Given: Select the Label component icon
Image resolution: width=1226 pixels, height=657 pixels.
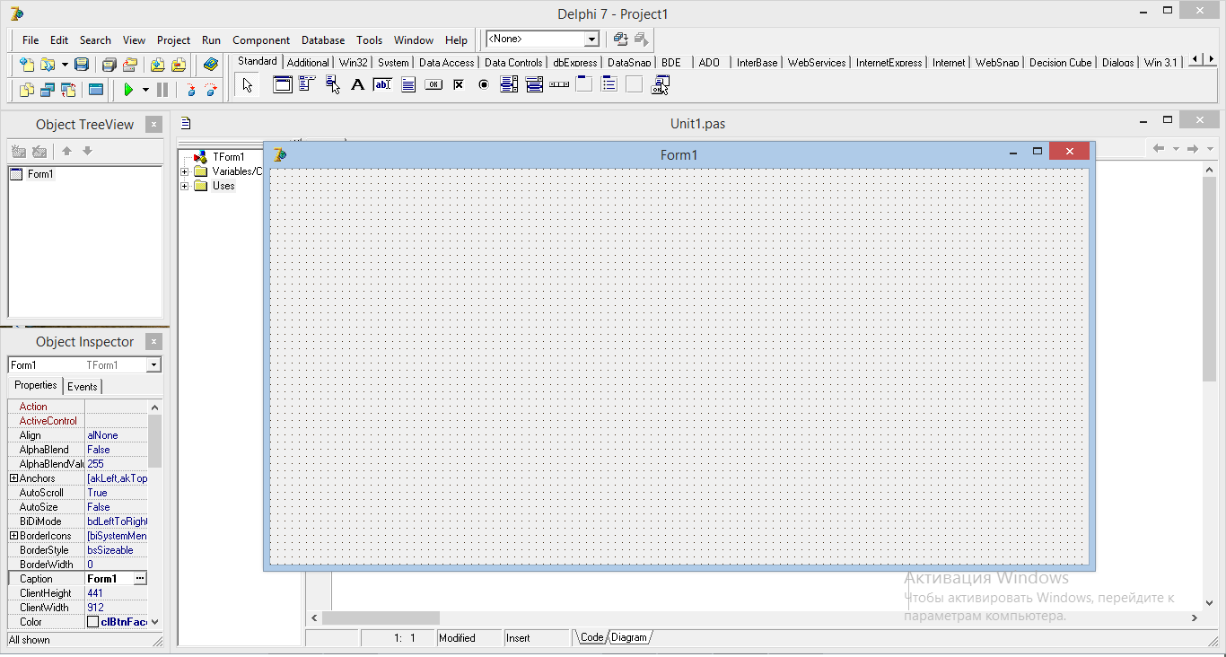Looking at the screenshot, I should tap(358, 85).
